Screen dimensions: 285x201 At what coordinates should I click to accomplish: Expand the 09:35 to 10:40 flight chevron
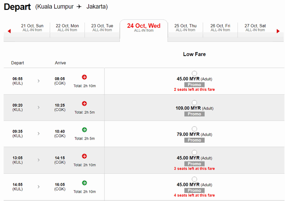[39, 134]
